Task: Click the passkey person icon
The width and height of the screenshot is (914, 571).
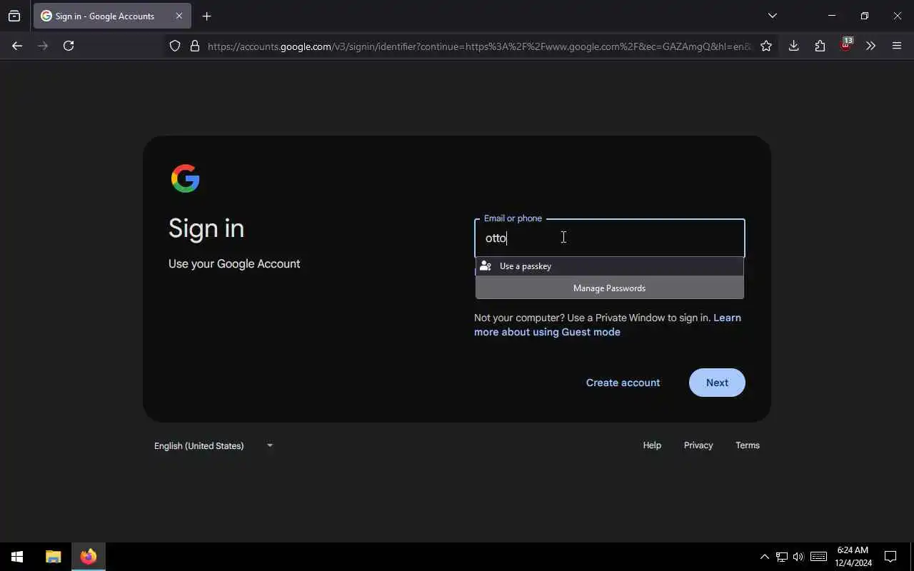Action: 486,266
